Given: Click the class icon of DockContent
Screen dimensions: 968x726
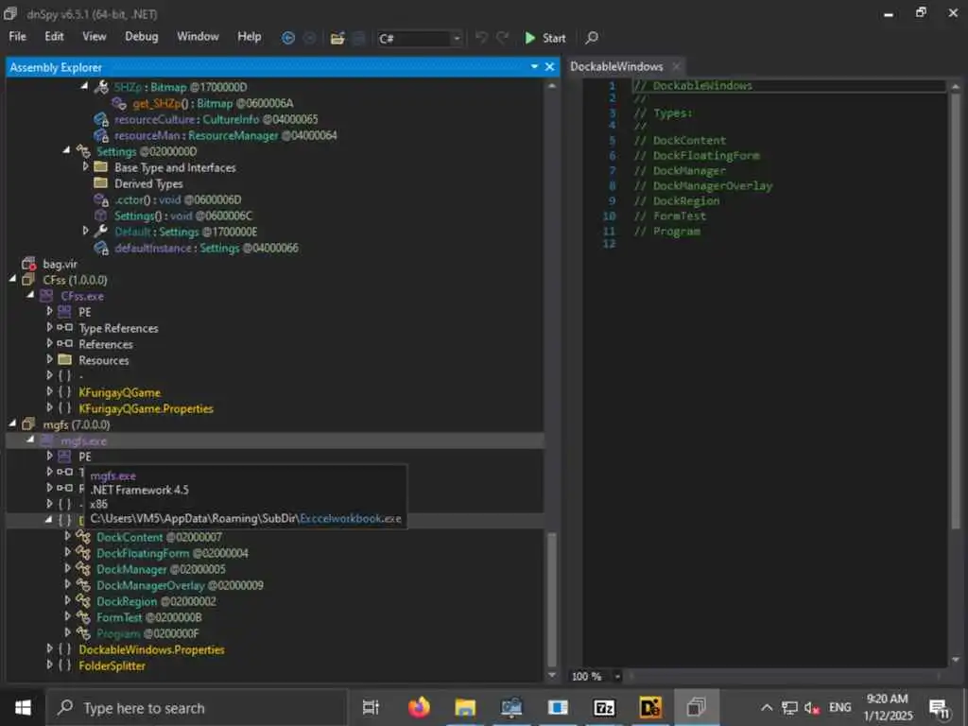Looking at the screenshot, I should 83,537.
